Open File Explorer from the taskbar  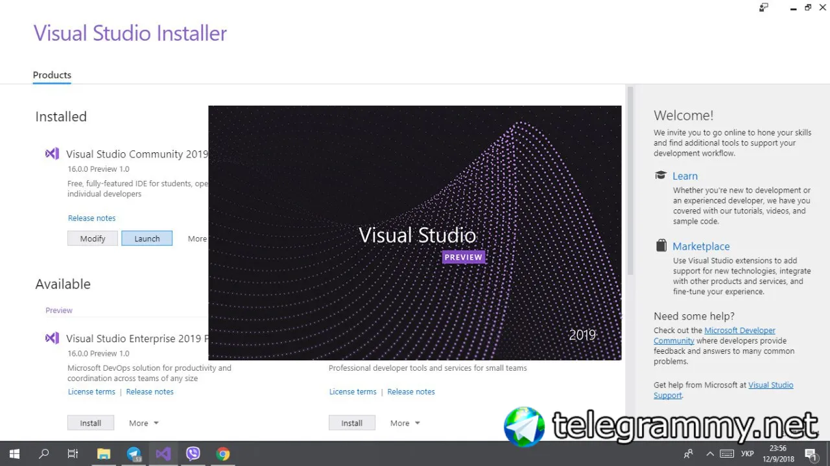coord(104,454)
